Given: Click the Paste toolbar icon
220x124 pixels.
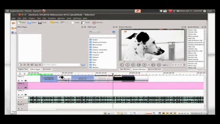Looking at the screenshot, I should 83,22.
